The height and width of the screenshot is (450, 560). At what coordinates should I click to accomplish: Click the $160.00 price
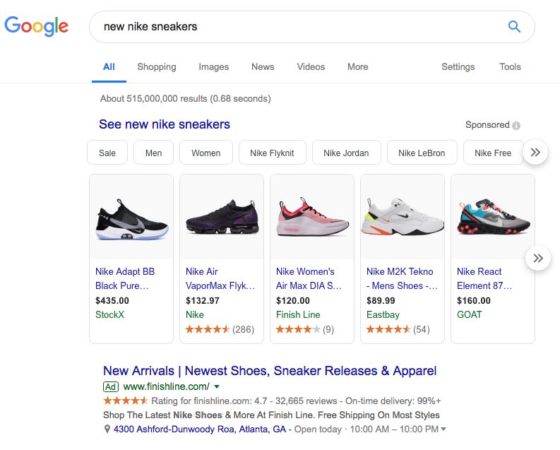coord(474,301)
